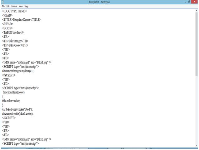
Task: Click the scroll up arrow
Action: tap(197, 11)
